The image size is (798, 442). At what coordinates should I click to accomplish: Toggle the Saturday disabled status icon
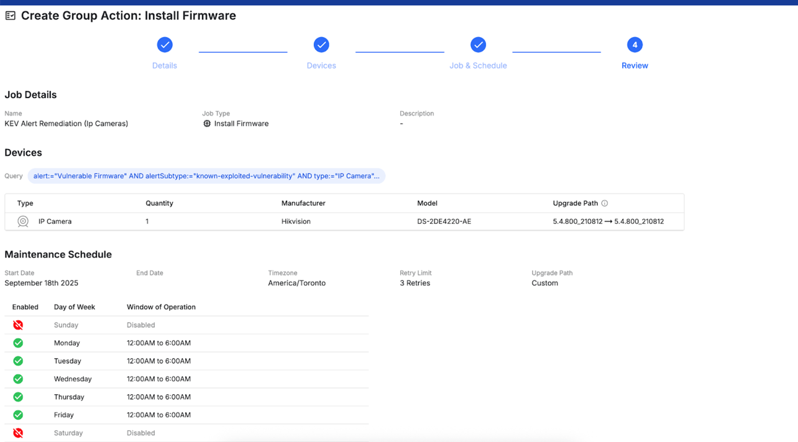click(x=18, y=433)
